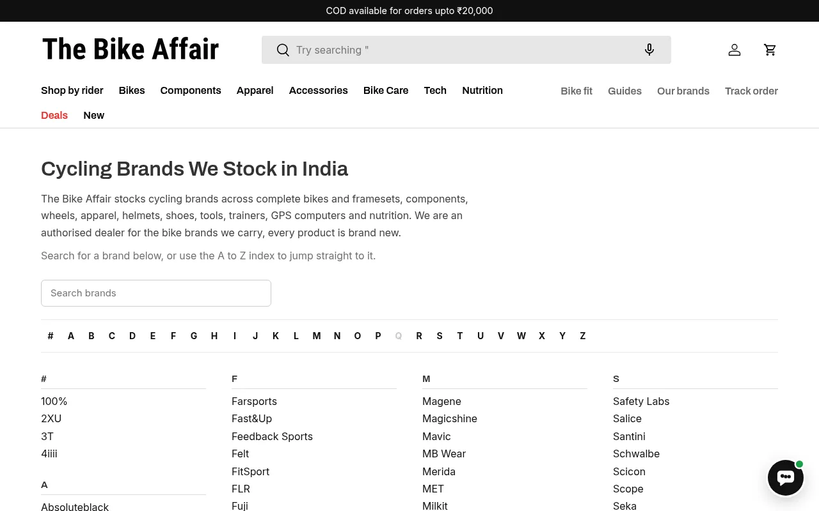
Task: Jump to brands under letter W
Action: click(x=521, y=336)
